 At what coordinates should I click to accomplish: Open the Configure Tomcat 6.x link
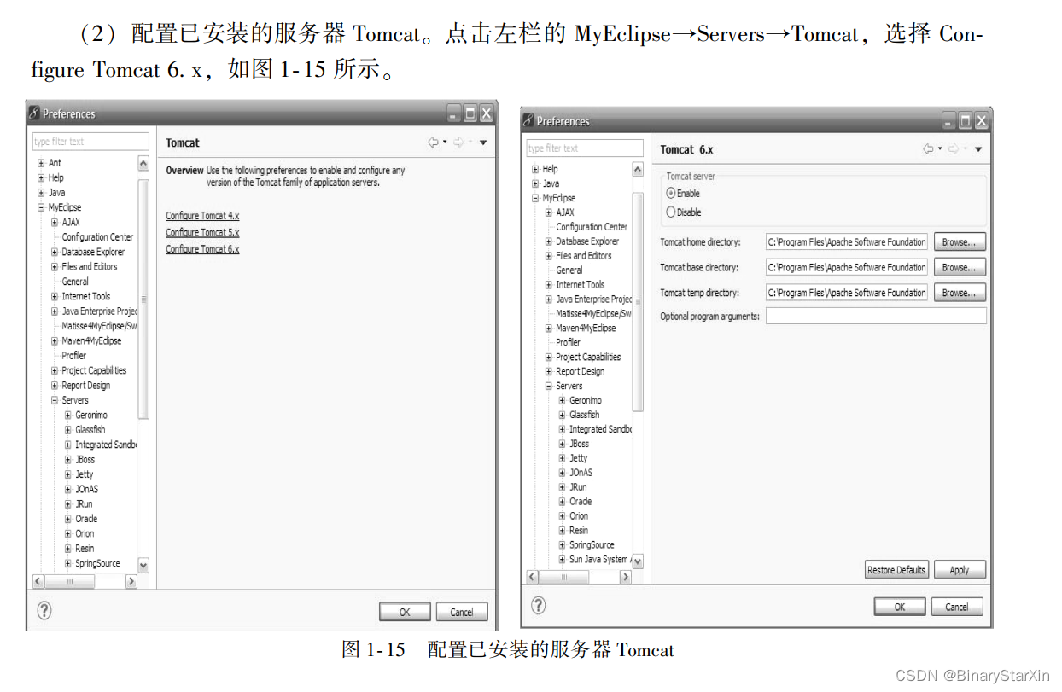(201, 248)
